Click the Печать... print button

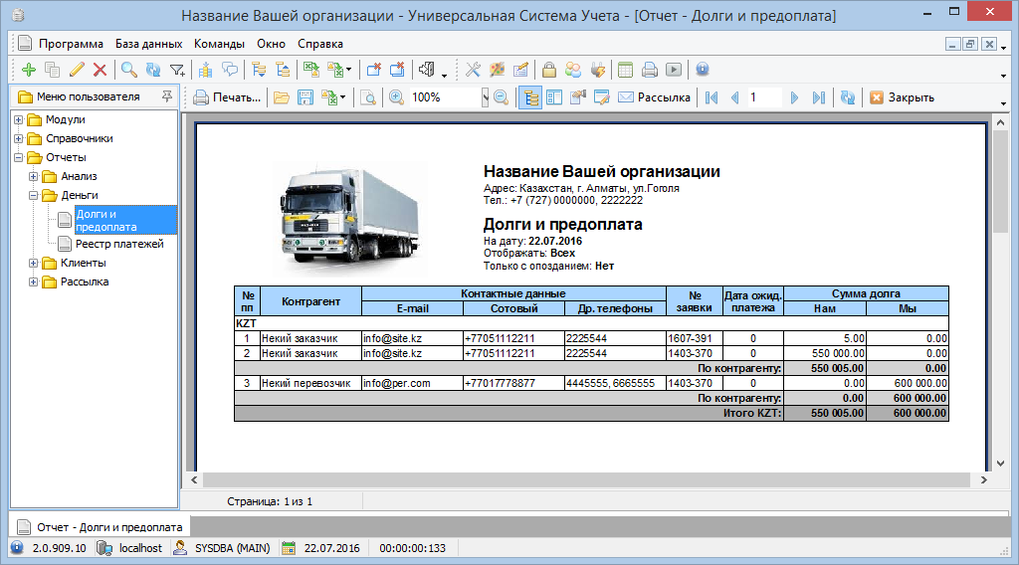pos(227,97)
